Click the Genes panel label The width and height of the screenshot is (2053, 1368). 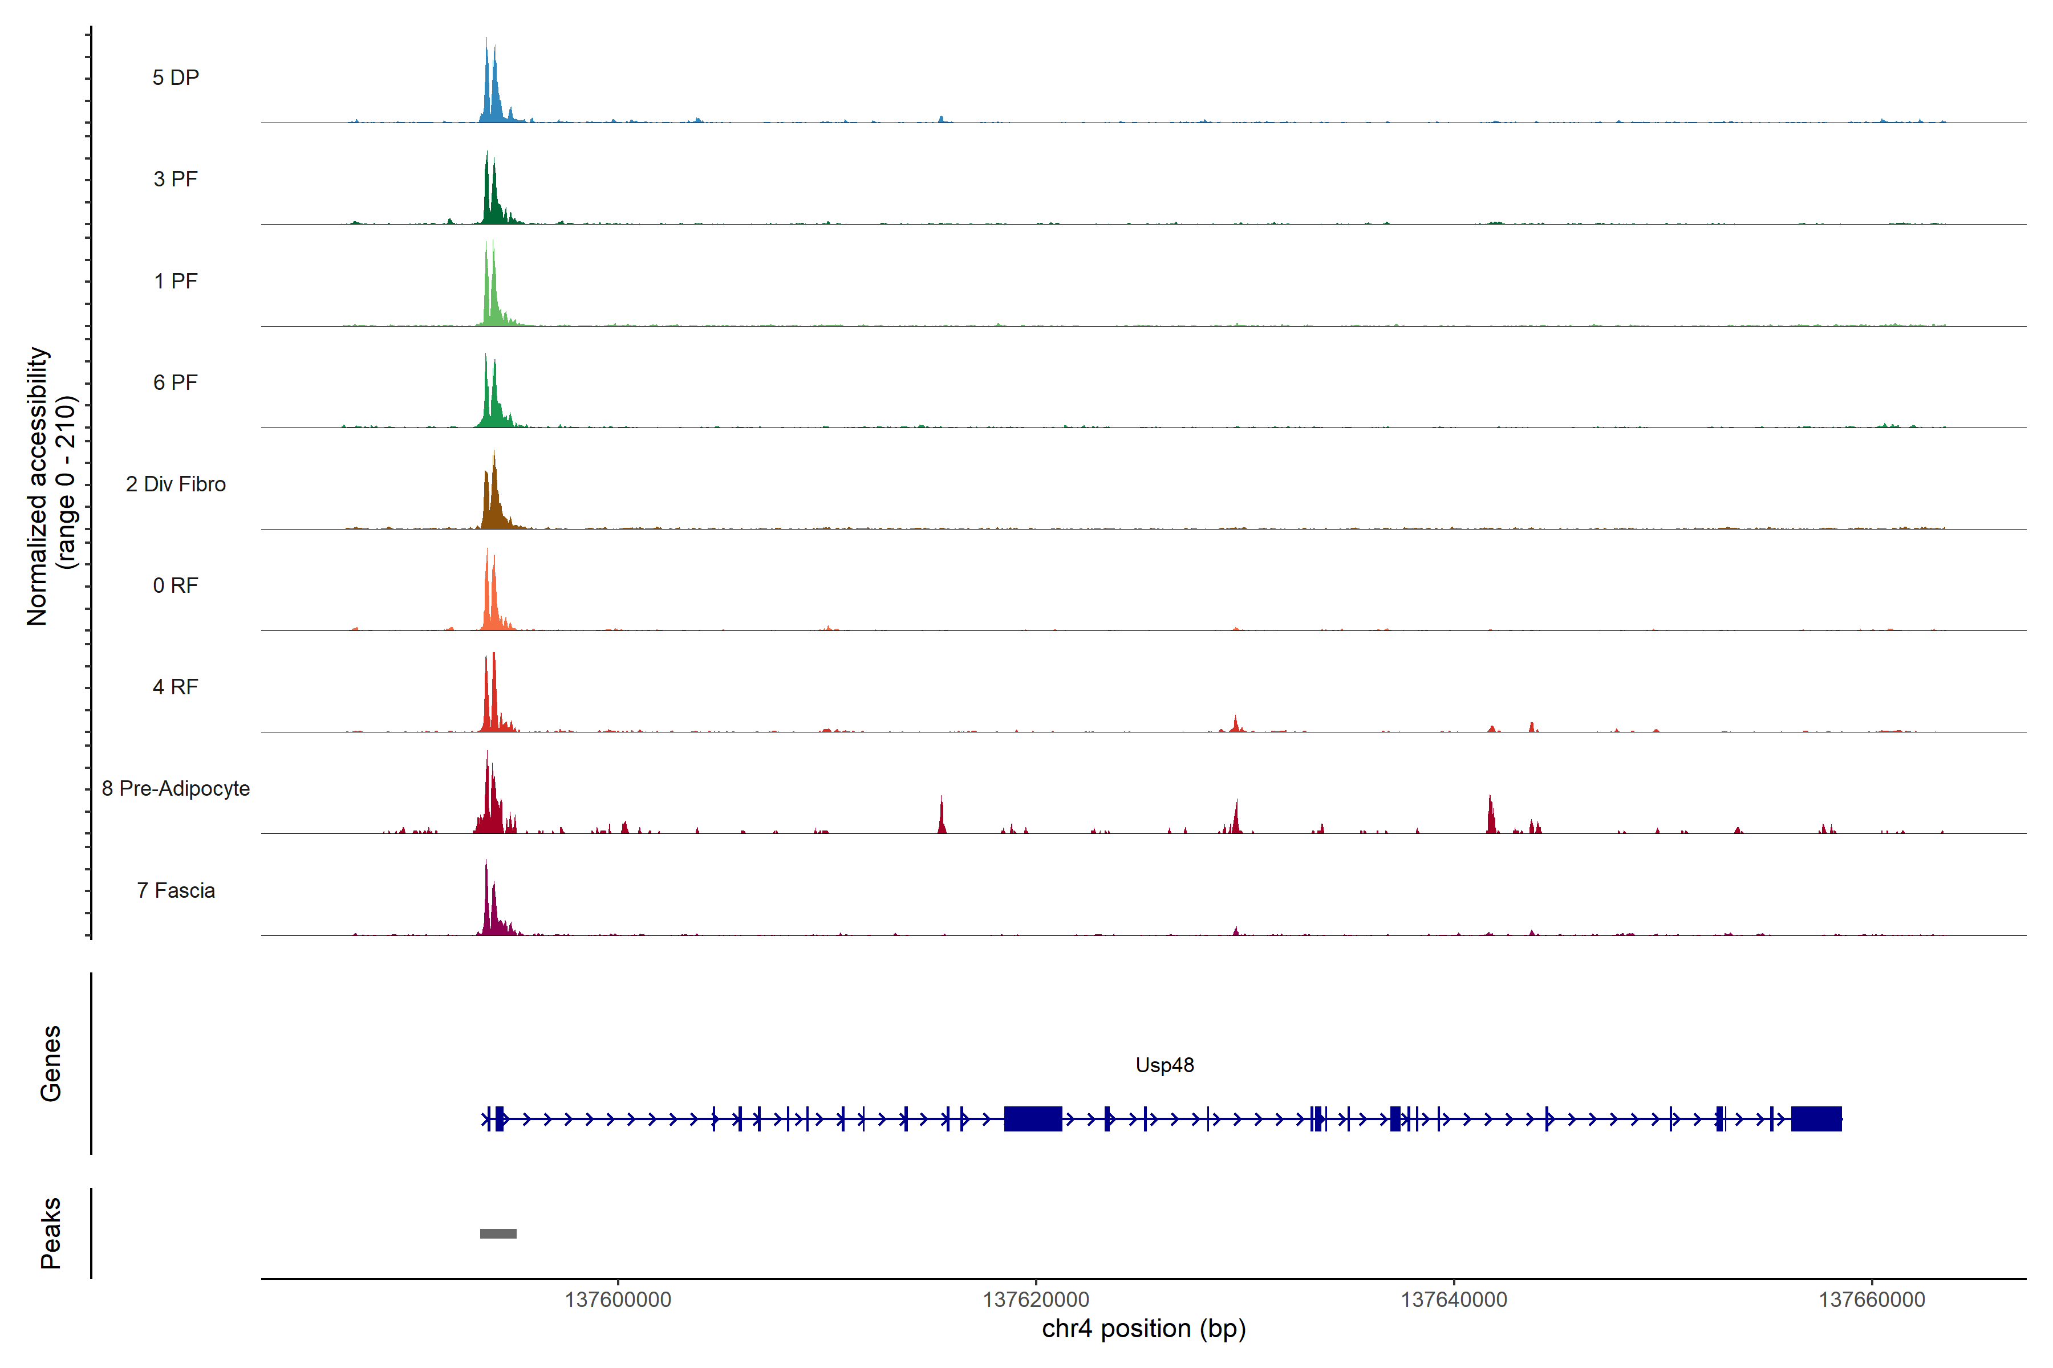(51, 1064)
